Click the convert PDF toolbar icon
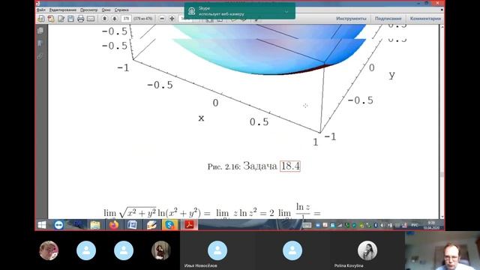Screen dimensions: 480x270 click(x=51, y=19)
